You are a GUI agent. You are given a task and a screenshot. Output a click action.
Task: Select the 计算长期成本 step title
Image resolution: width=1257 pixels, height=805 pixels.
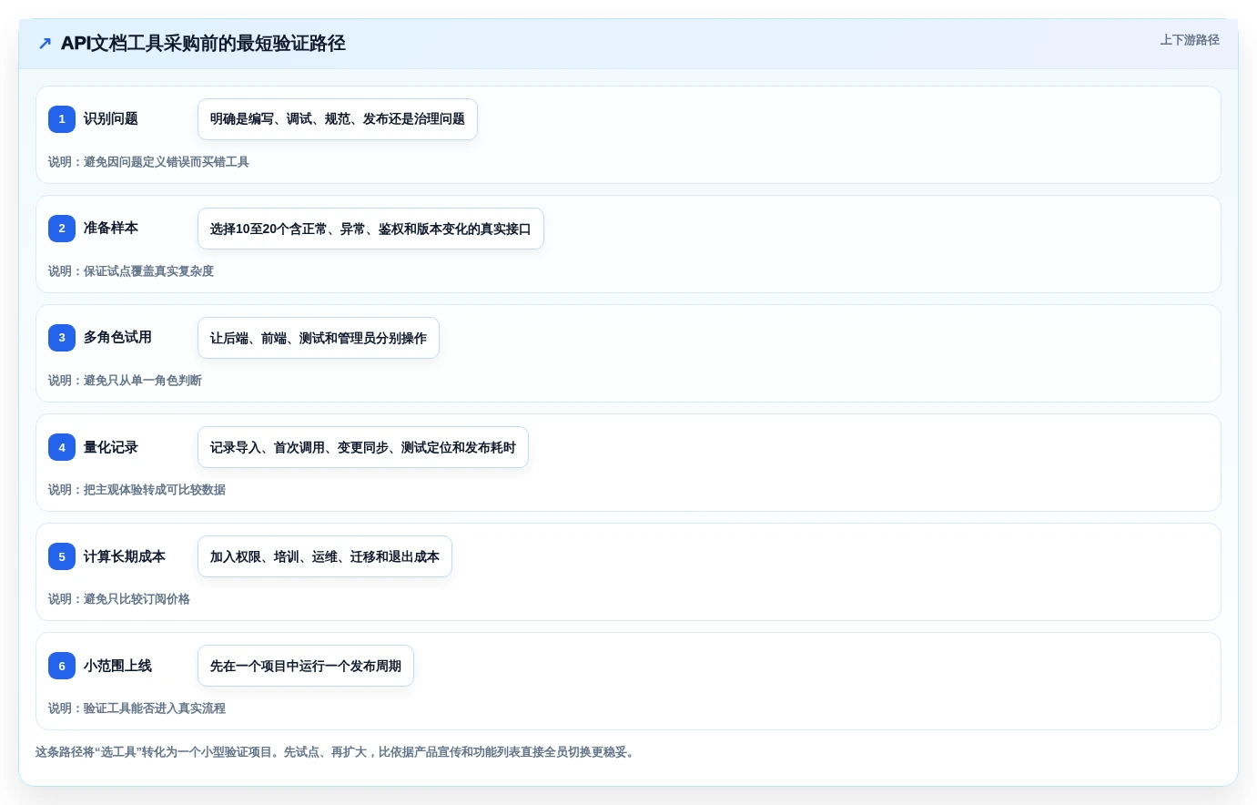pos(125,556)
